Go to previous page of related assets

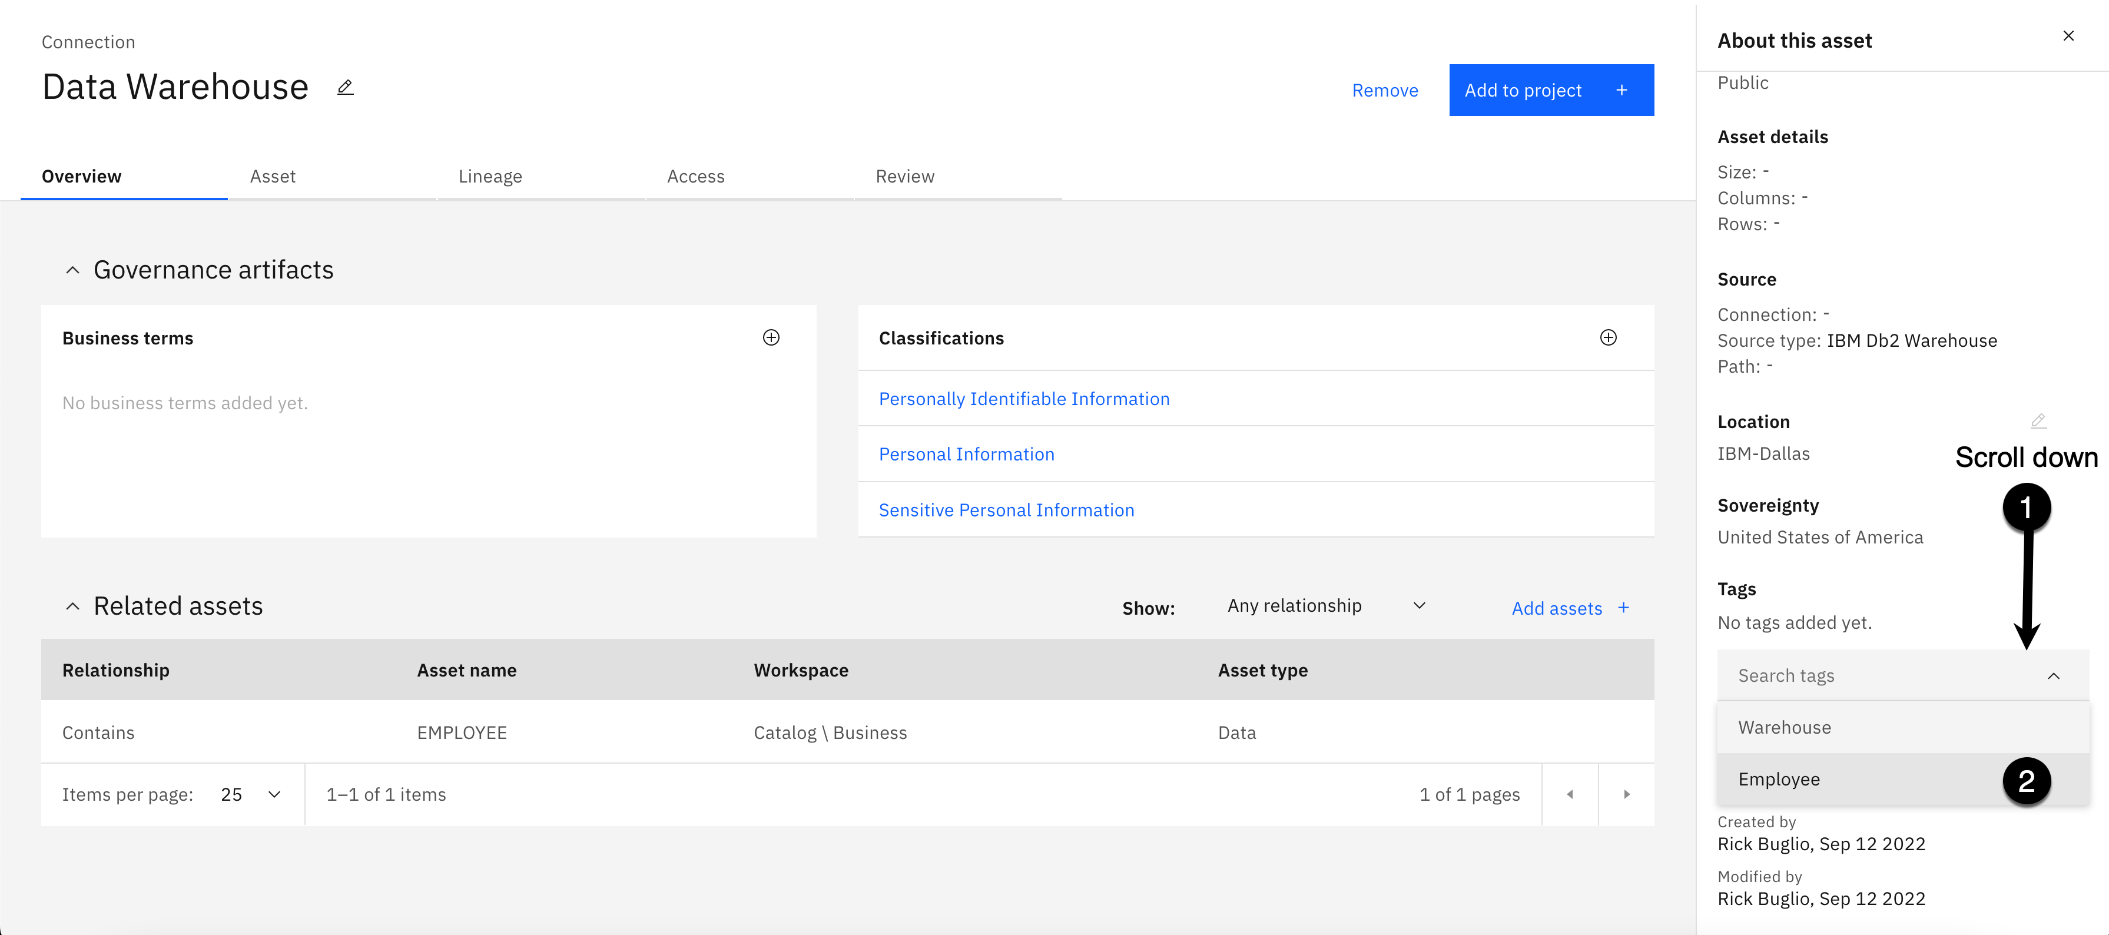[1570, 794]
